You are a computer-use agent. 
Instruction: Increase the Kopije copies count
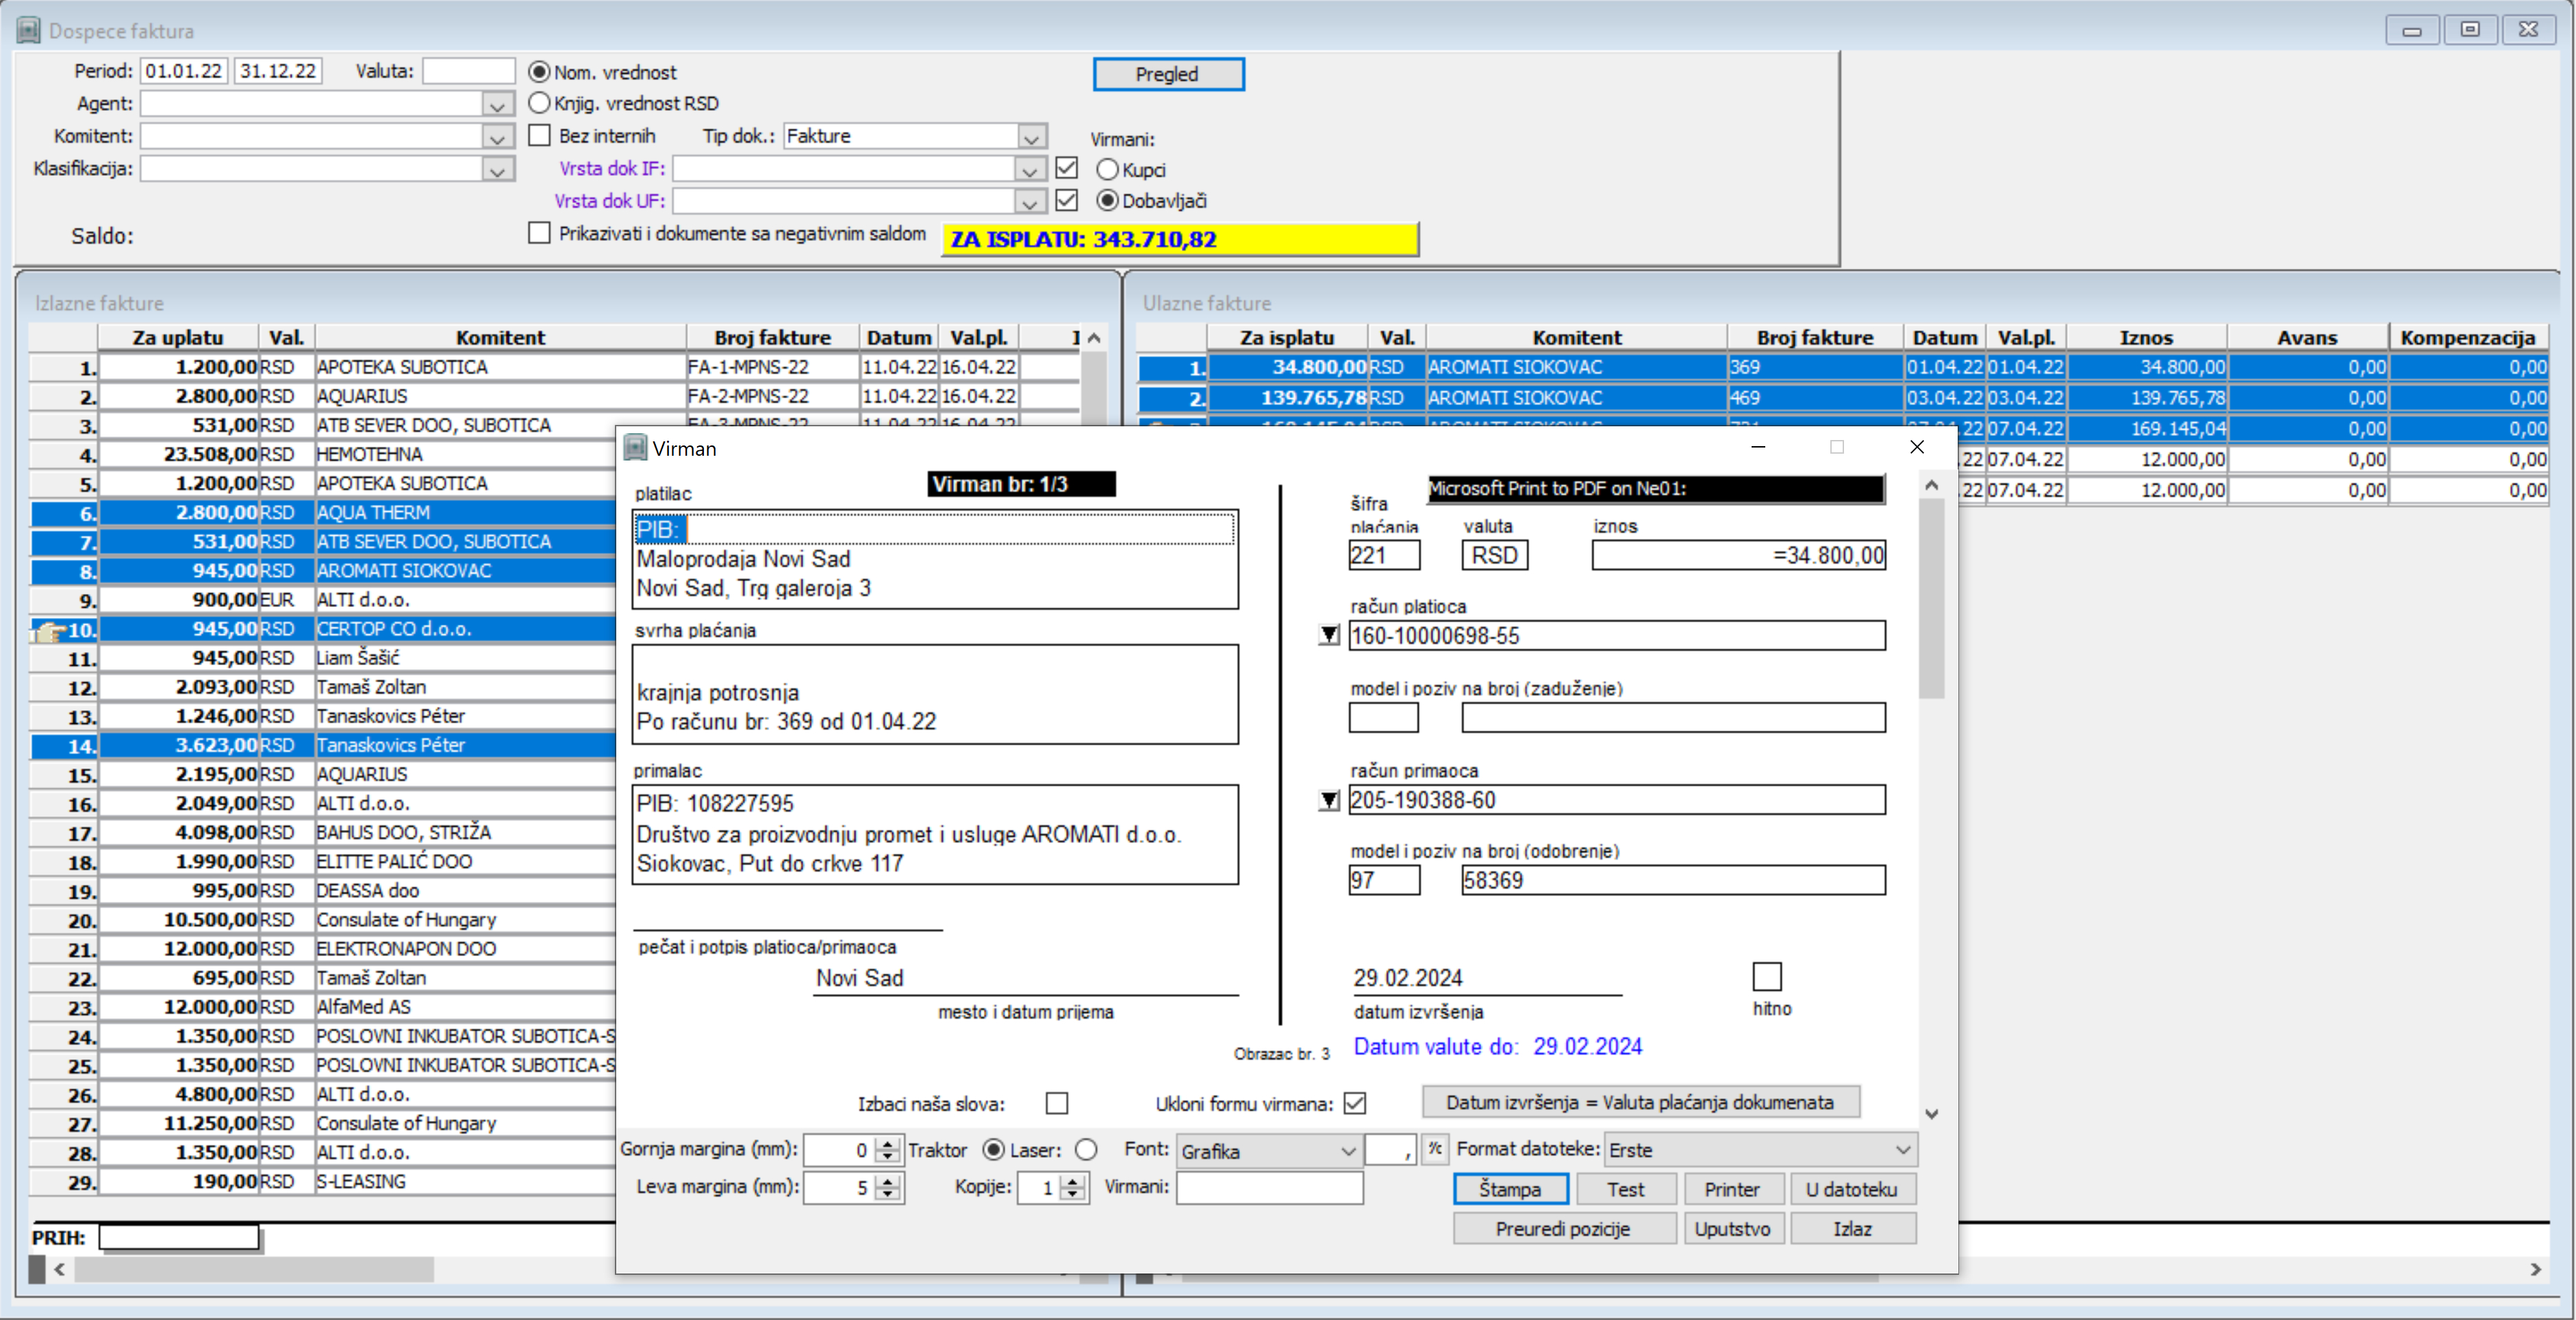(1072, 1181)
